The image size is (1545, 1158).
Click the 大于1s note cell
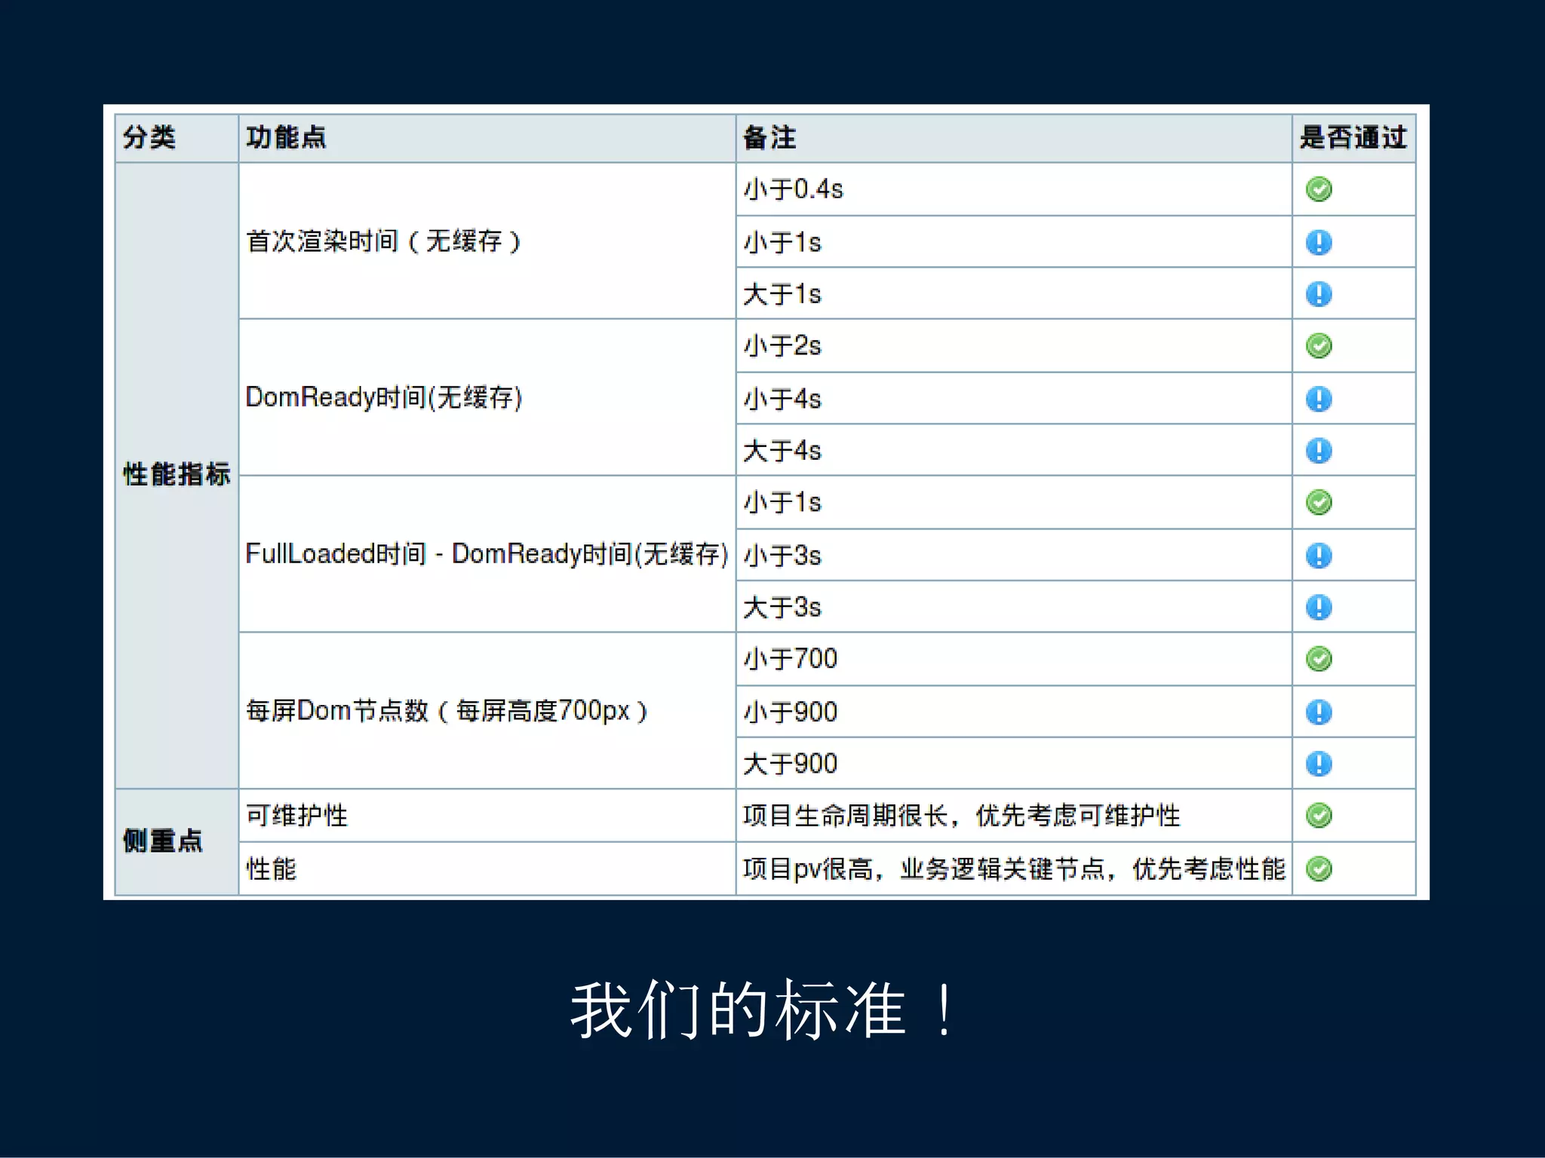pos(1014,294)
